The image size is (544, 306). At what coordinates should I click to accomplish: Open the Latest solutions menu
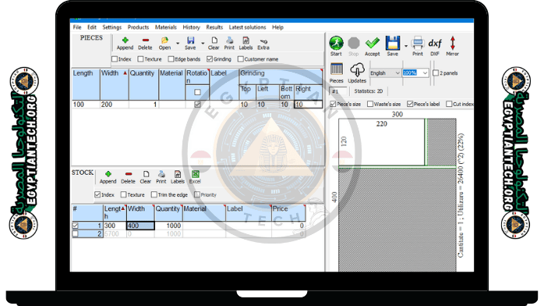coord(247,27)
